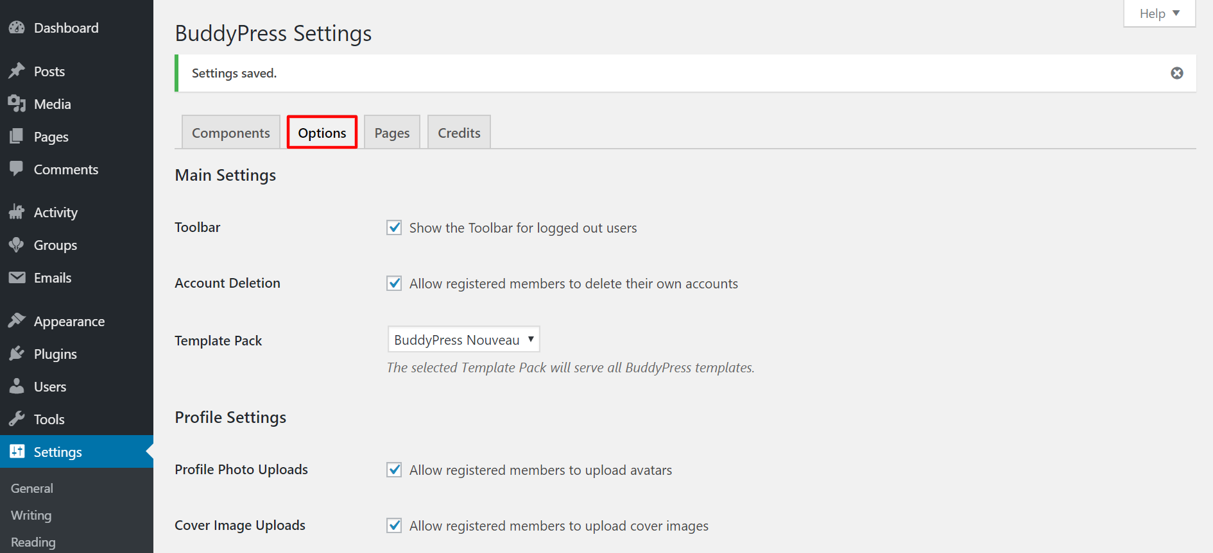This screenshot has width=1213, height=553.
Task: Click the Posts pushpin icon
Action: pos(17,71)
